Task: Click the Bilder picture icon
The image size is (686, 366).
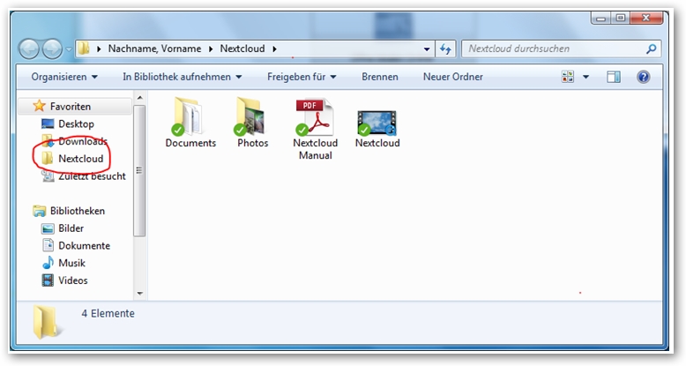Action: click(48, 228)
